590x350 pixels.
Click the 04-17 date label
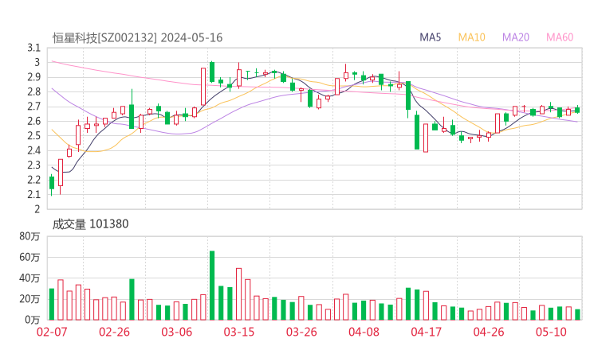coord(427,332)
